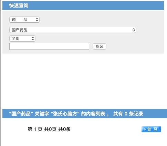Click the up-down arrows on 药品 selector
Viewport: 167px width, 146px height.
37,20
